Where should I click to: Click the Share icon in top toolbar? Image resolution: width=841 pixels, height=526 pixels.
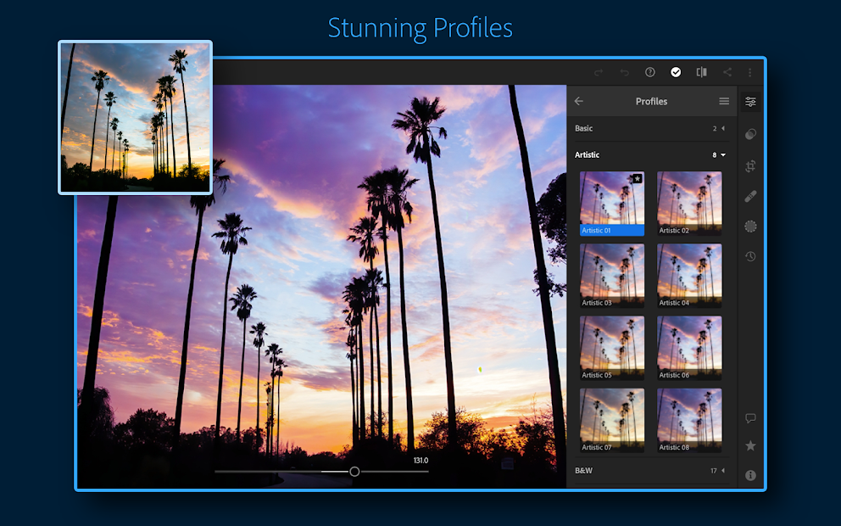(x=727, y=72)
